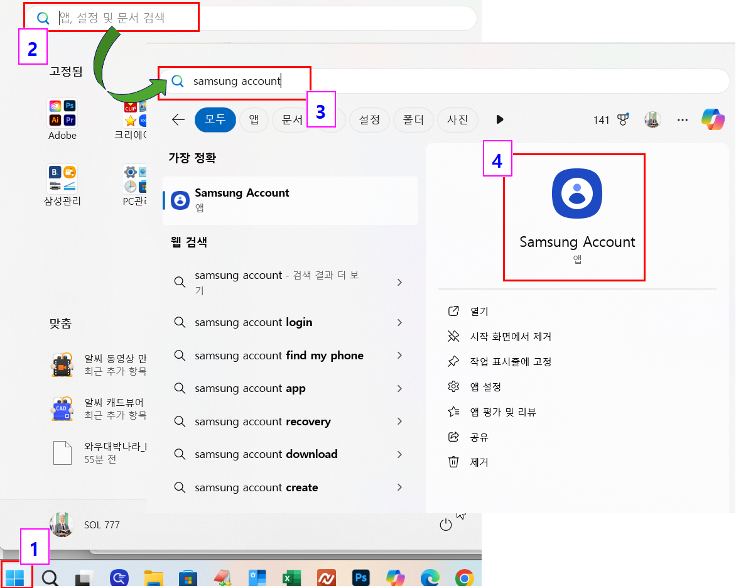Open the Adobe folder in pinned apps
Screen dimensions: 736x588
[62, 119]
